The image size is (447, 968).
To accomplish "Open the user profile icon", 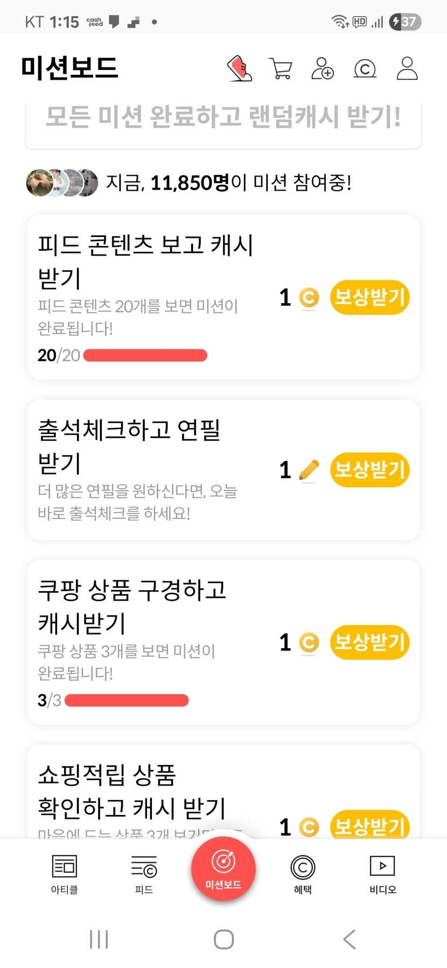I will tap(407, 68).
